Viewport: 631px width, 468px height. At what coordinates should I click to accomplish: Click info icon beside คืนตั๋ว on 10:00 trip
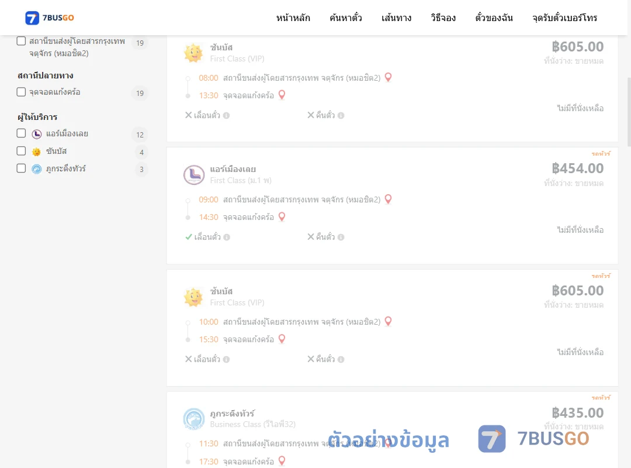click(341, 360)
